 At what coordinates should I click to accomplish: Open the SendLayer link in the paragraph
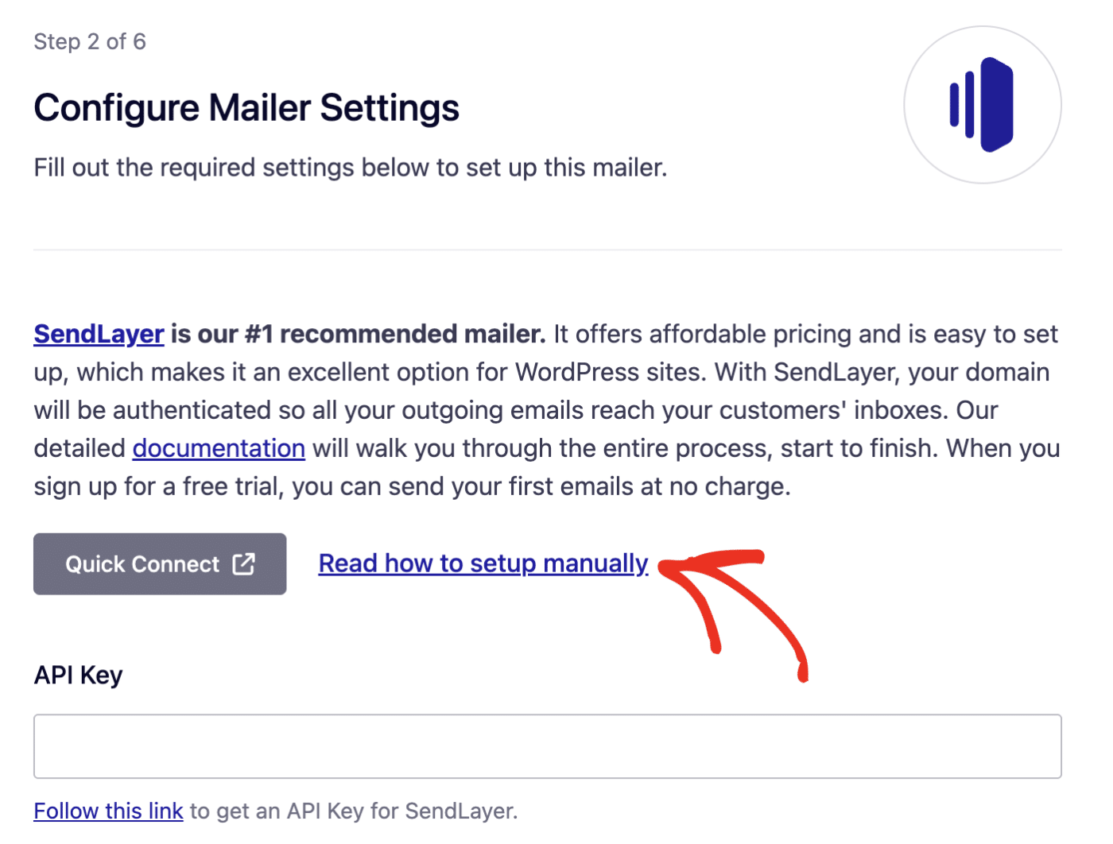coord(99,334)
